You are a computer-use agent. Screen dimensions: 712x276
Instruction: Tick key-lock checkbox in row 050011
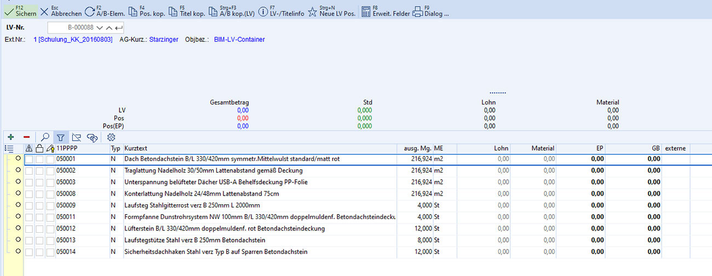[50, 217]
